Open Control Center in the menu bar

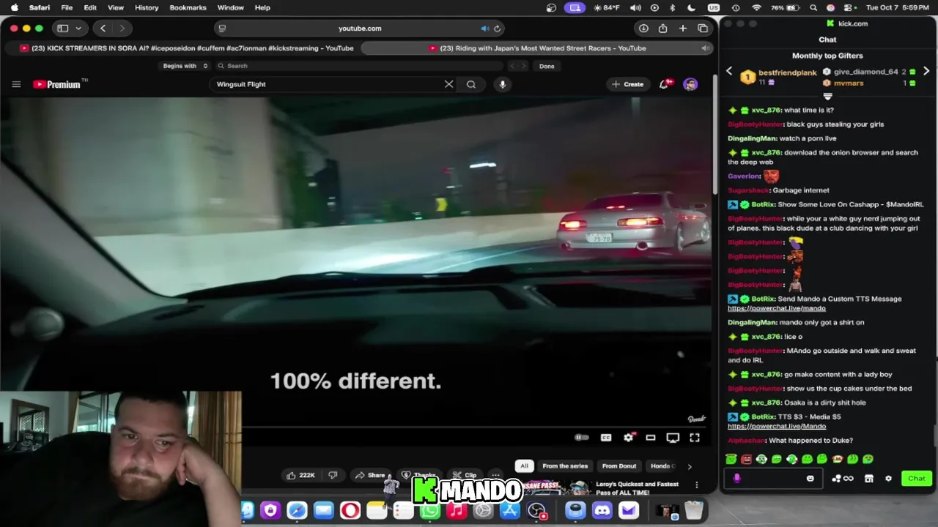[x=846, y=7]
